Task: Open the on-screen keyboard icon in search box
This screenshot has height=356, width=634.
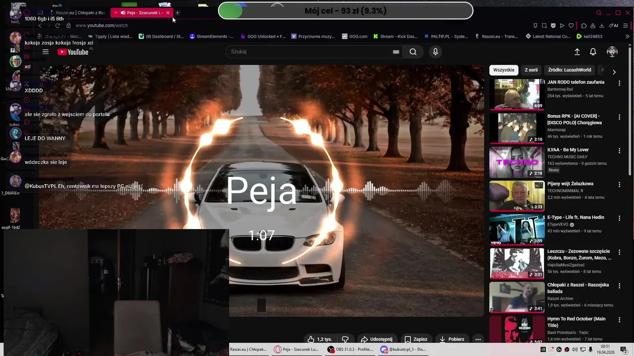Action: [396, 52]
